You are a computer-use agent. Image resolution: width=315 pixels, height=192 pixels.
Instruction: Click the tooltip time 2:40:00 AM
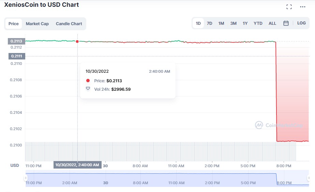160,71
